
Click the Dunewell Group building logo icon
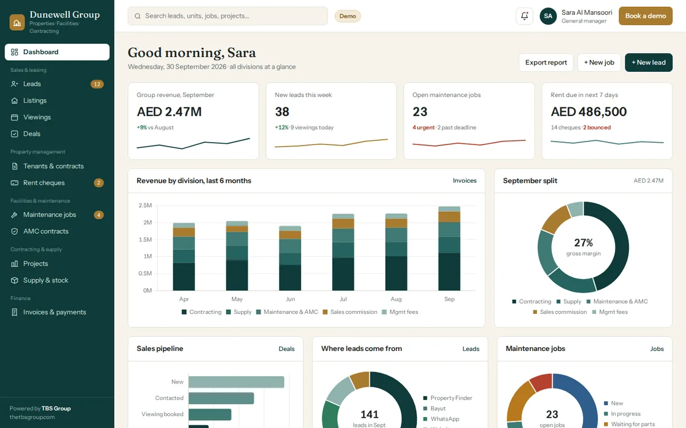tap(17, 22)
